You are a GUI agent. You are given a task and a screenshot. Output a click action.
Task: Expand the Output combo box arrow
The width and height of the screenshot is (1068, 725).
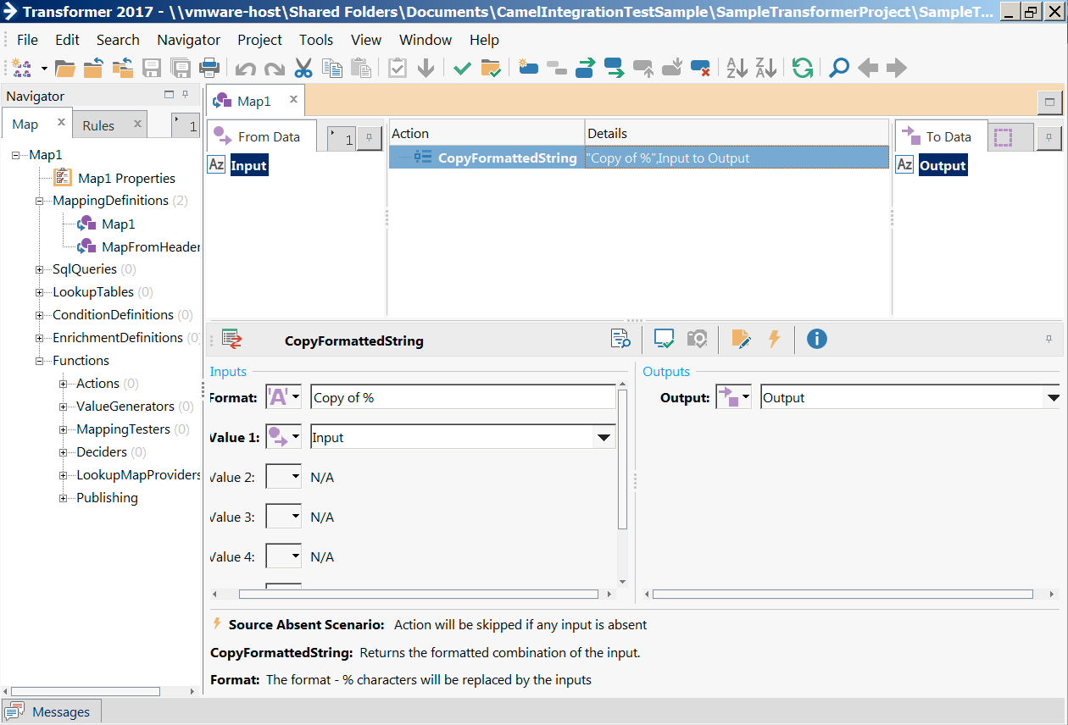click(x=1053, y=398)
